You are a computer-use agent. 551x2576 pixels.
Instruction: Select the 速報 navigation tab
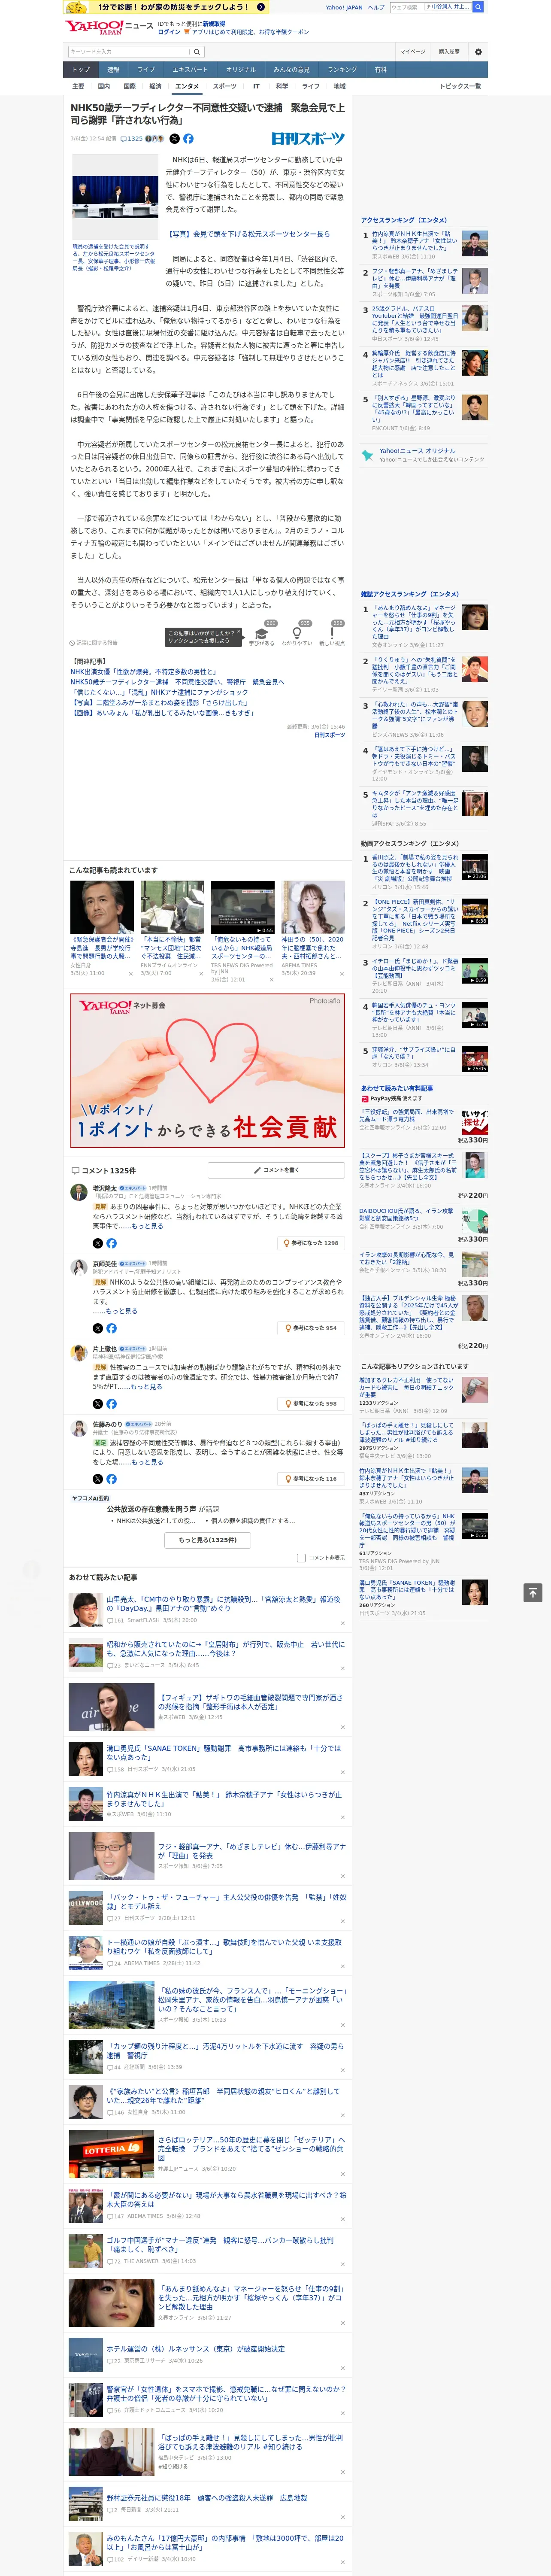click(x=113, y=69)
